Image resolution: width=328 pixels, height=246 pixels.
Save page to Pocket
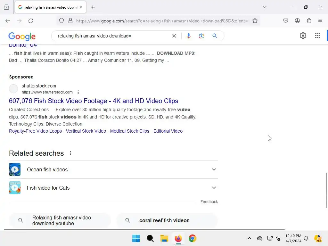285,21
